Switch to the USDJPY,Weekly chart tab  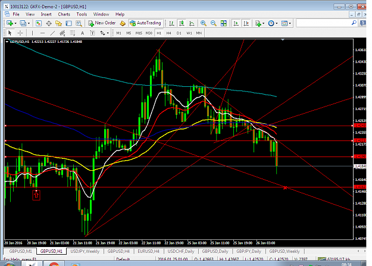tap(85, 251)
